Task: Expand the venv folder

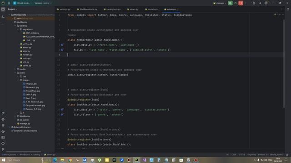Action: point(12,19)
